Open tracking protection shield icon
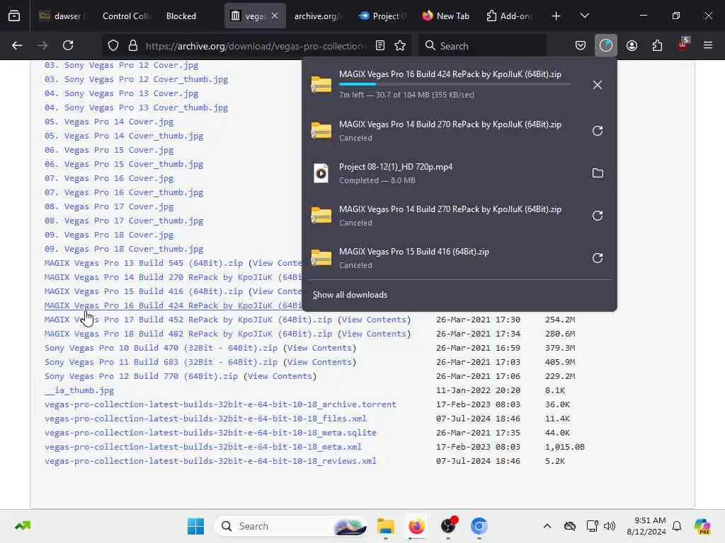Image resolution: width=725 pixels, height=543 pixels. pos(113,45)
